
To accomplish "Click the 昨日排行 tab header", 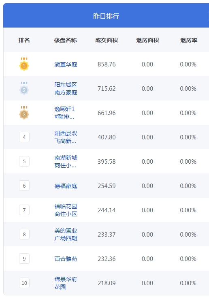I will 106,16.
